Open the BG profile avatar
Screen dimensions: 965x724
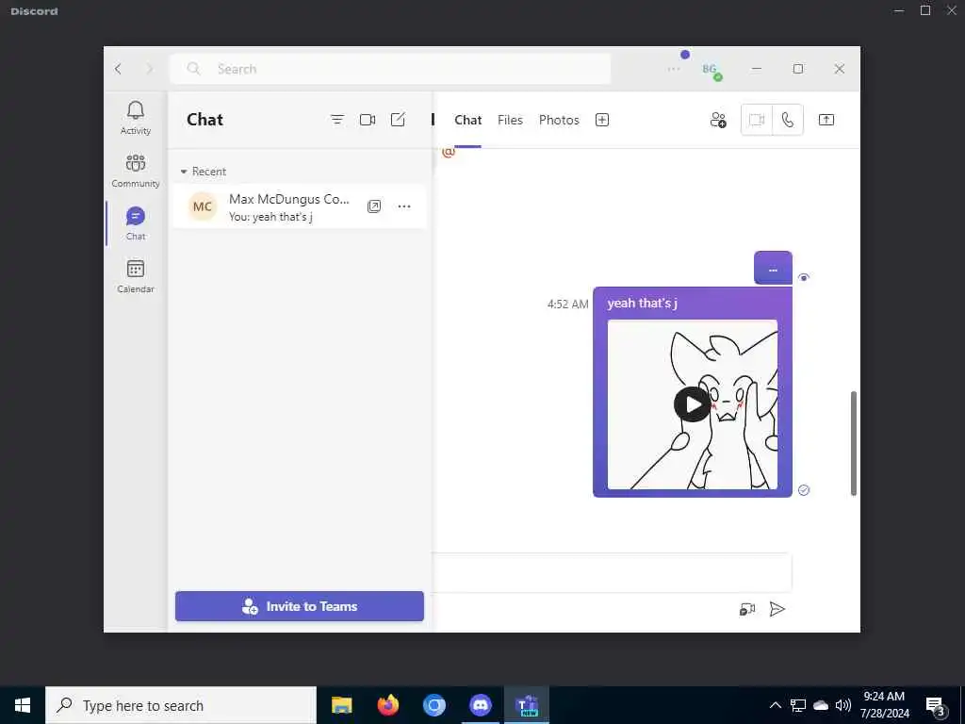(x=711, y=70)
